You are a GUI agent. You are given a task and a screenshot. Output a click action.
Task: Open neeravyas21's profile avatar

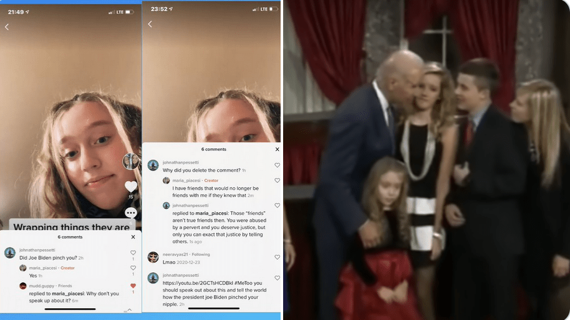point(153,257)
